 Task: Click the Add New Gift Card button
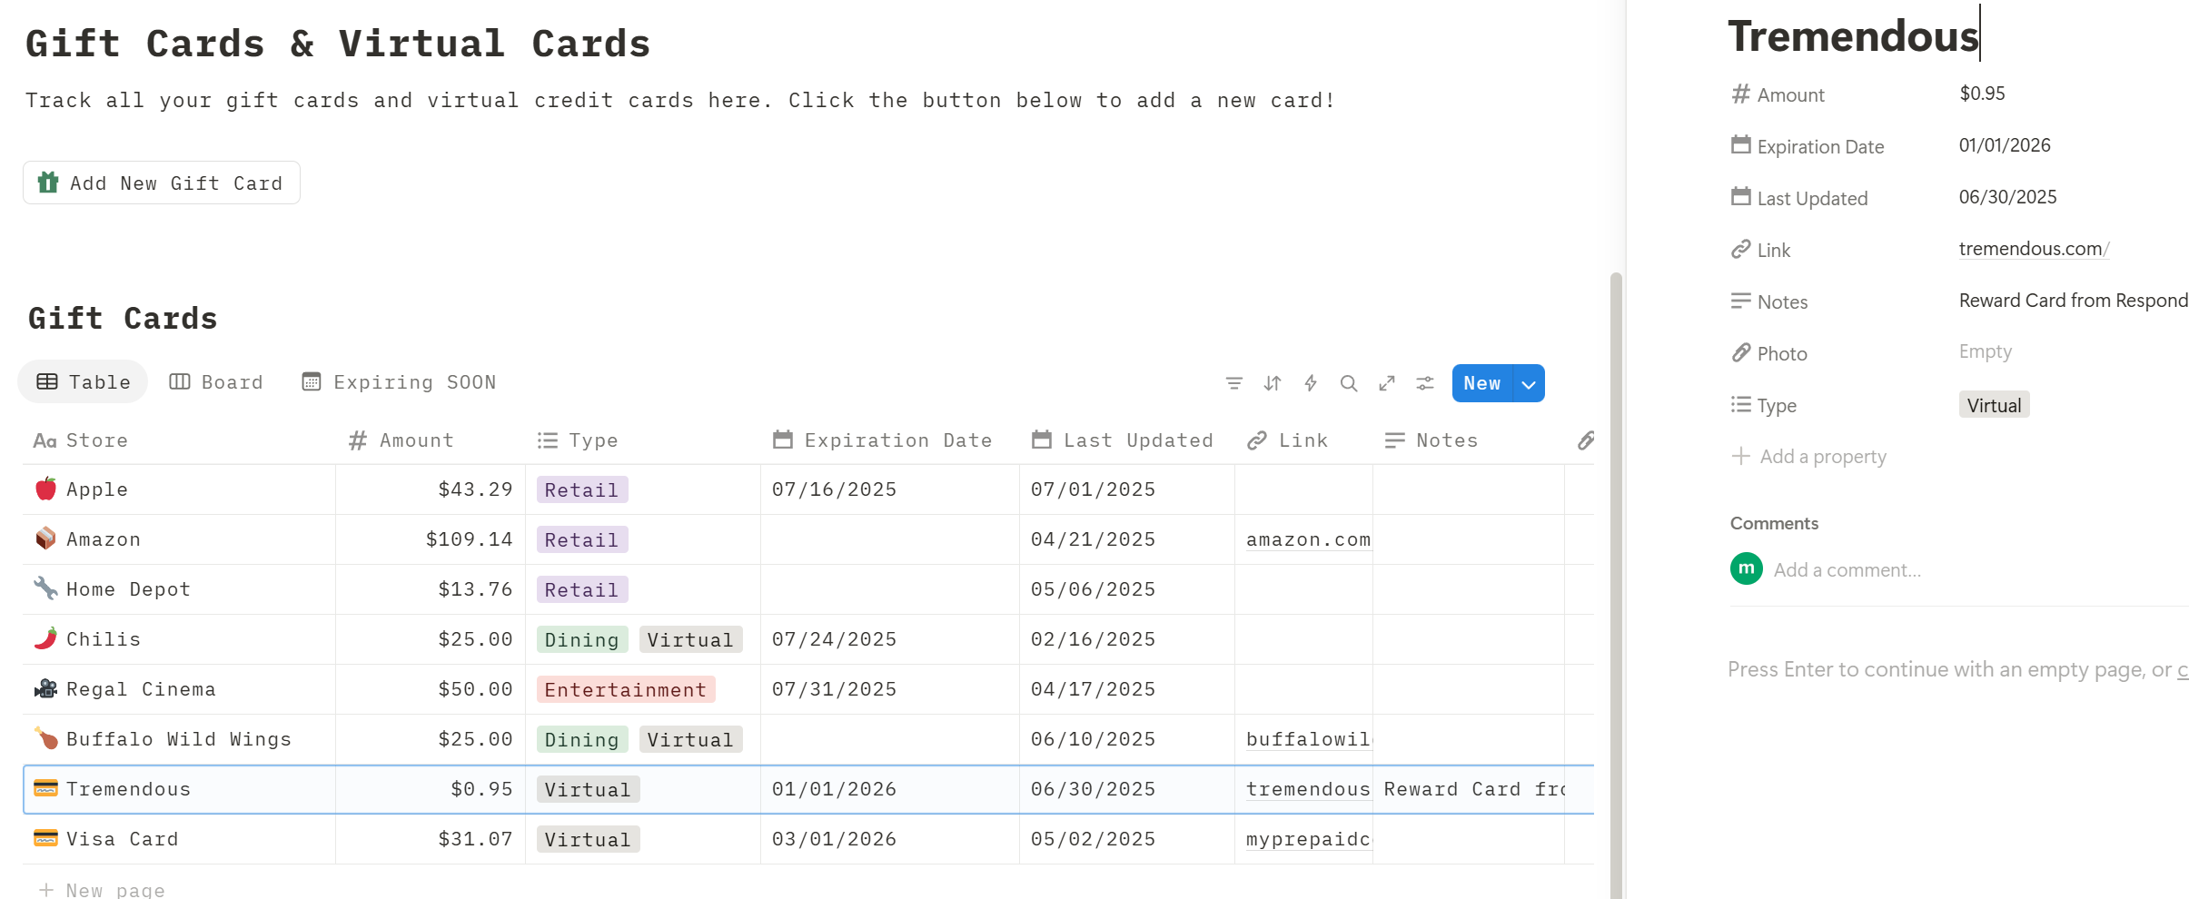162,183
